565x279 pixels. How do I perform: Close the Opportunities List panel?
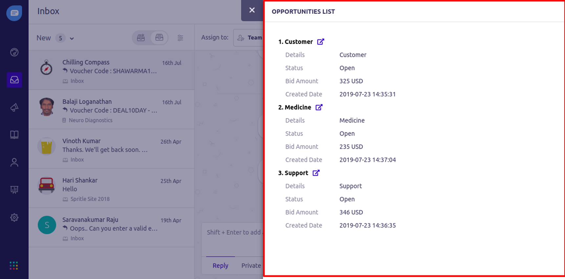click(x=252, y=10)
